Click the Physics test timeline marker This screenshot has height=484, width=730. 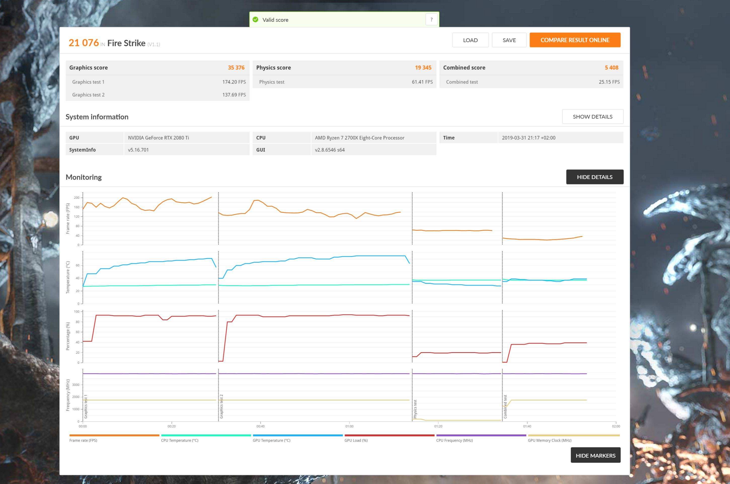415,409
